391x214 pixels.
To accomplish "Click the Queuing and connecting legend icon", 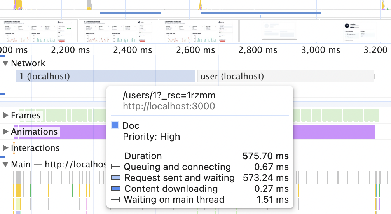I will [115, 167].
